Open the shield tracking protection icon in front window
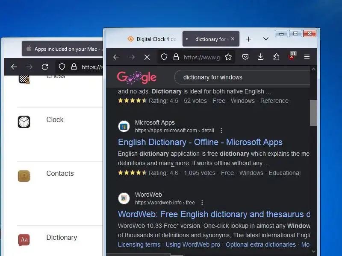 (x=164, y=57)
